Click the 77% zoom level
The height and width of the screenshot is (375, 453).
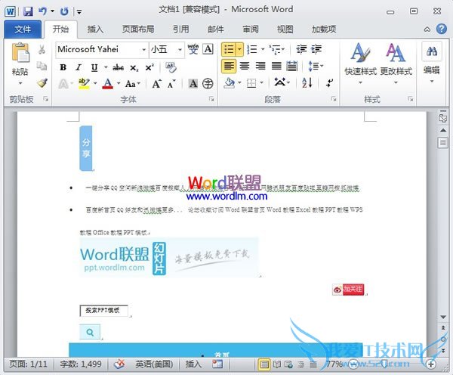tap(334, 364)
